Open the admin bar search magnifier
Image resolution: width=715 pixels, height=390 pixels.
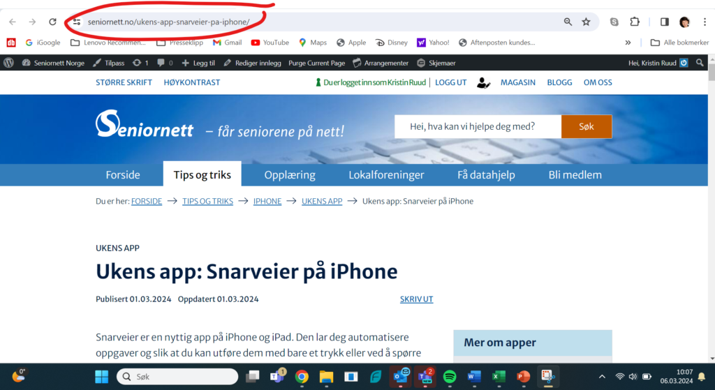(x=700, y=63)
